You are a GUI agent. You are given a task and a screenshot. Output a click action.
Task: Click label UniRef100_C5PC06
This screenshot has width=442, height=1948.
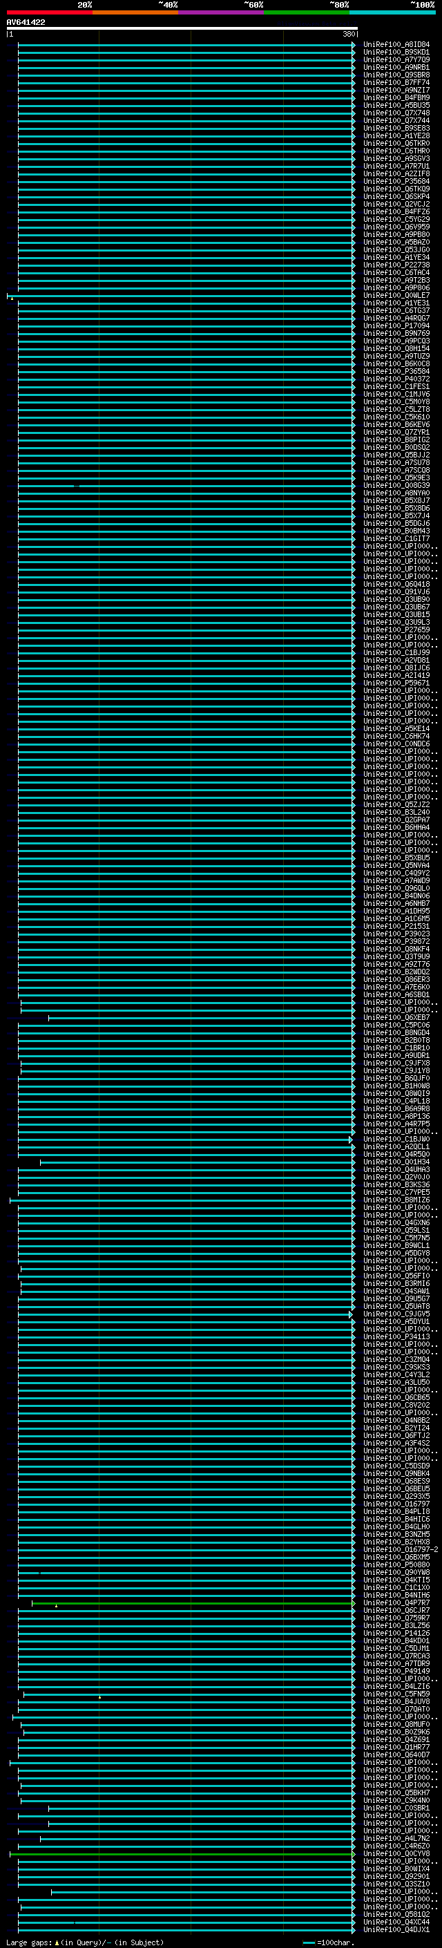(396, 1025)
